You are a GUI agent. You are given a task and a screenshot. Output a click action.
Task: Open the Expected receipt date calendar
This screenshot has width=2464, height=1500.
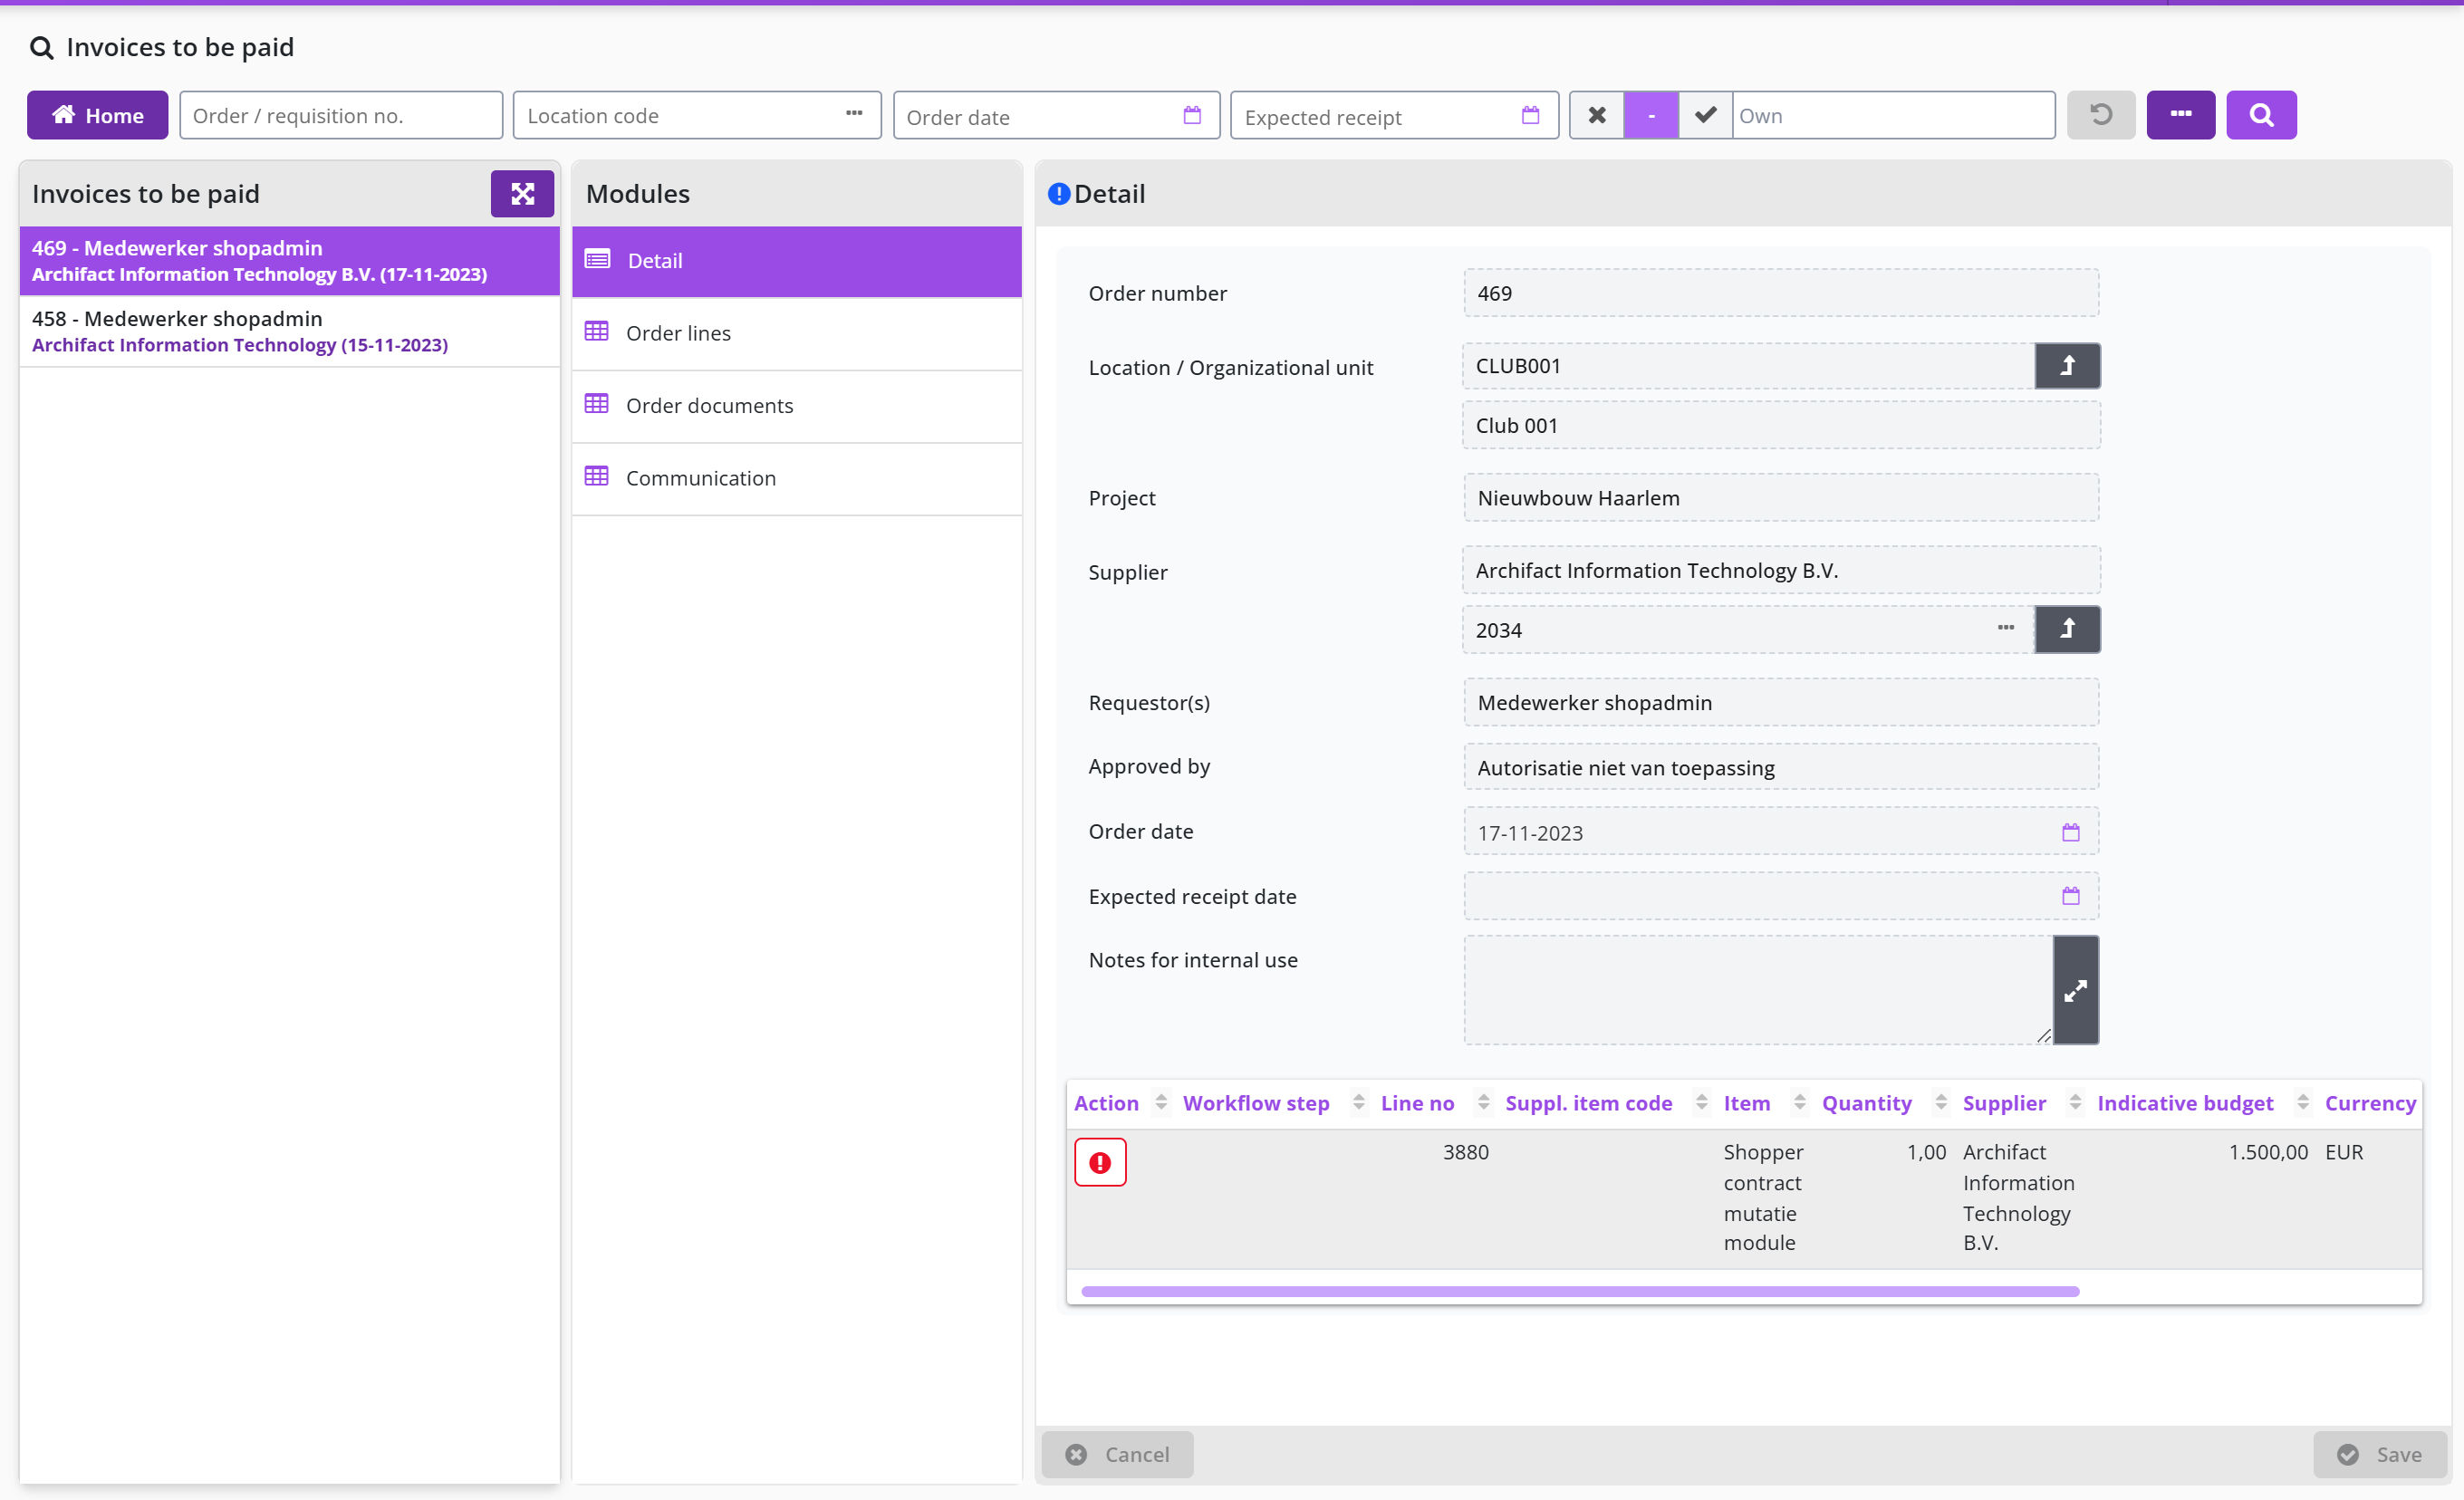coord(2070,896)
